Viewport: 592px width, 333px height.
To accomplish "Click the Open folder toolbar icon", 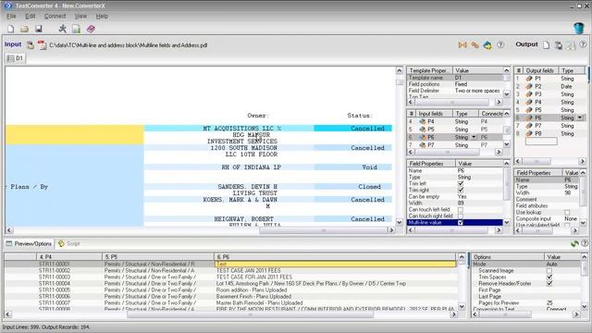I will 25,29.
